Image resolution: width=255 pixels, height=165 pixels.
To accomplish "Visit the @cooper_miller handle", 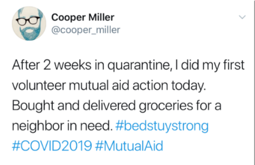I will click(86, 30).
